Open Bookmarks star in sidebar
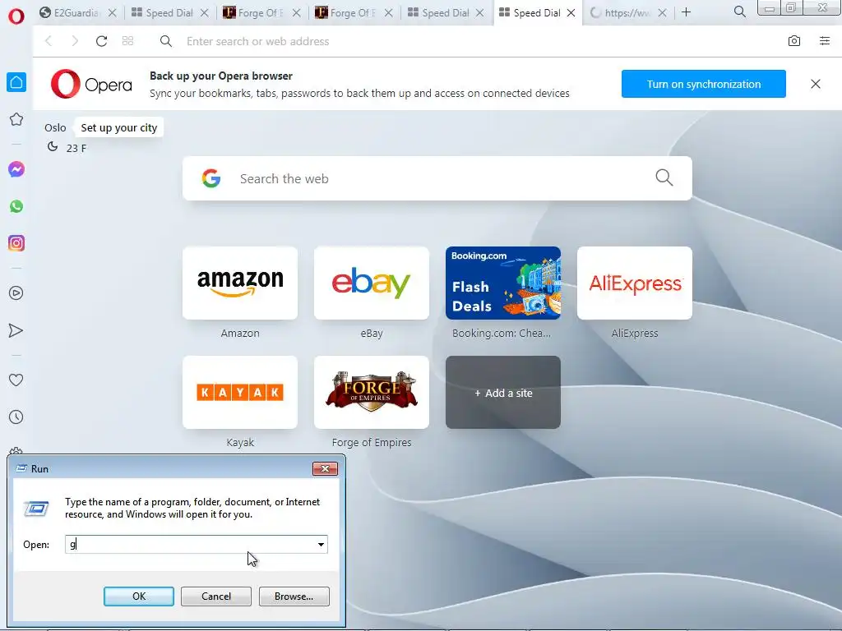Viewport: 842px width, 631px height. (x=16, y=119)
